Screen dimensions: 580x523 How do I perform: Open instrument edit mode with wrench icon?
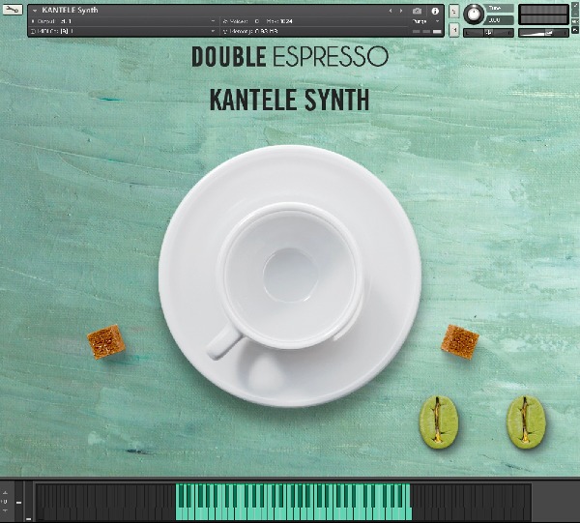coord(13,10)
